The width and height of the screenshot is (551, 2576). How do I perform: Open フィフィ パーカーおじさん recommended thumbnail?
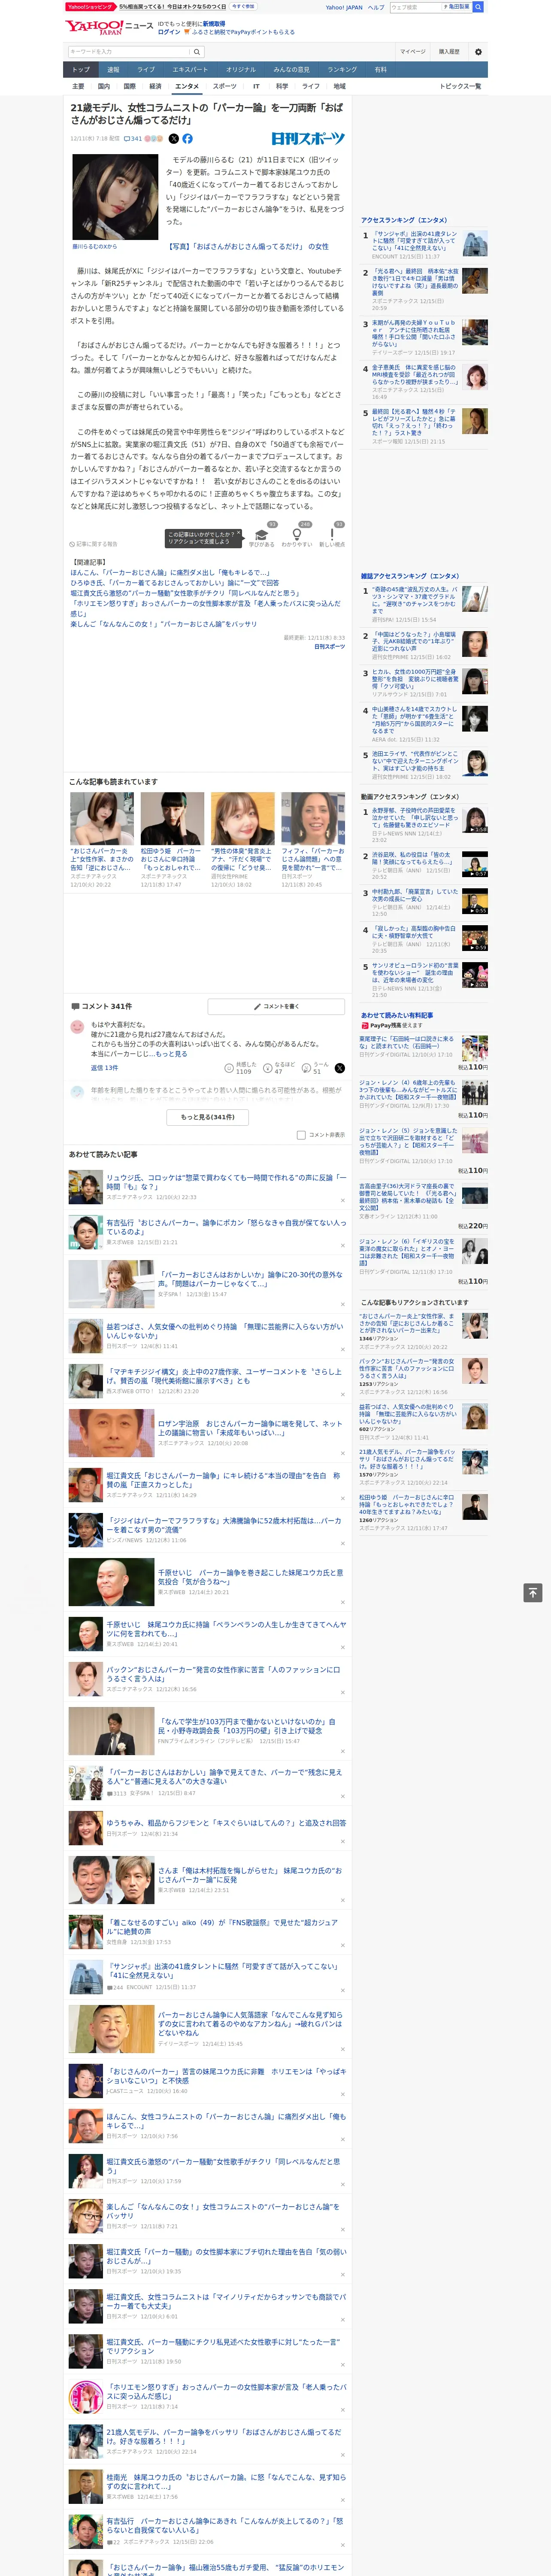tap(313, 819)
